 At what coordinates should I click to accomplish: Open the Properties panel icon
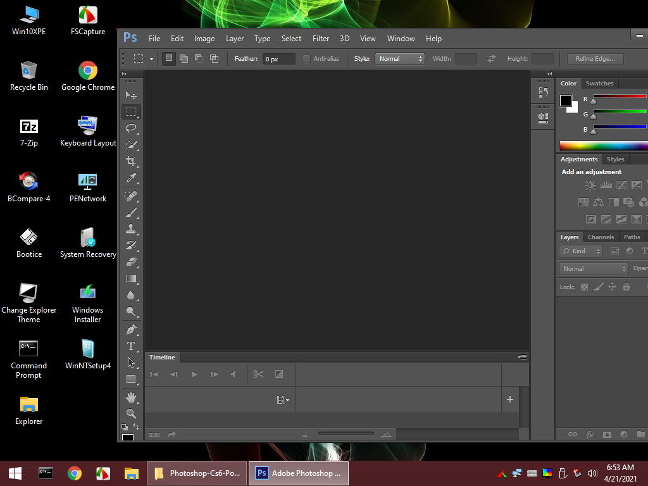(543, 118)
